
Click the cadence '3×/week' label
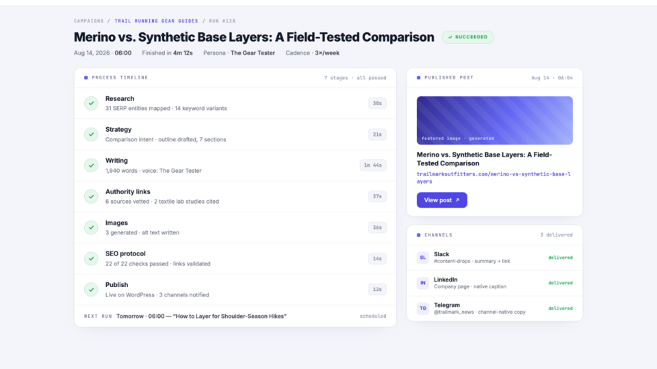[327, 53]
